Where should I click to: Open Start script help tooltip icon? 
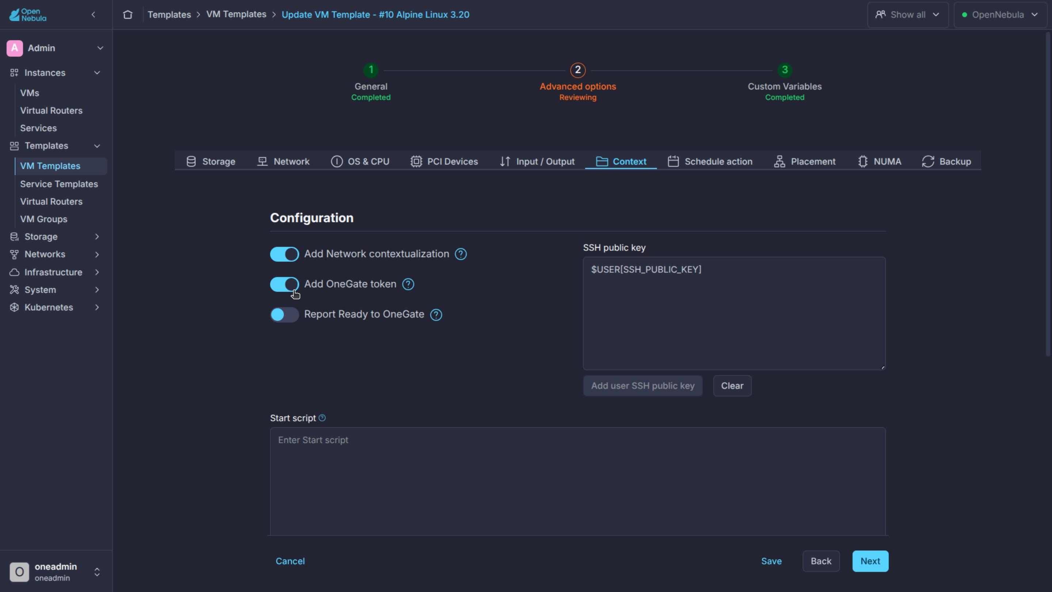point(322,418)
